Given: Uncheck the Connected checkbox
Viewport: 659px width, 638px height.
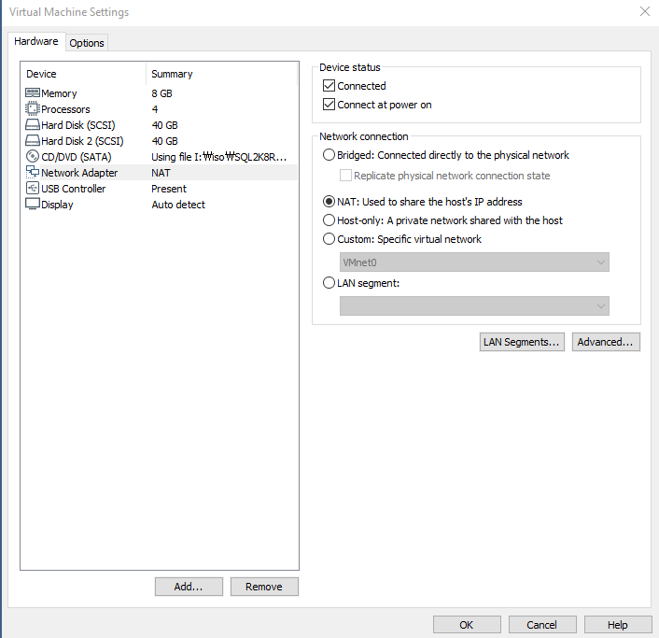Looking at the screenshot, I should click(x=329, y=86).
